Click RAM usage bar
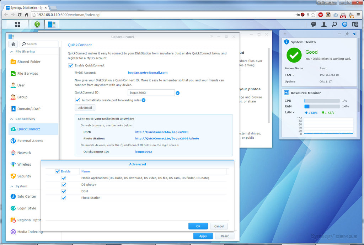This screenshot has width=364, height=245. click(x=322, y=106)
